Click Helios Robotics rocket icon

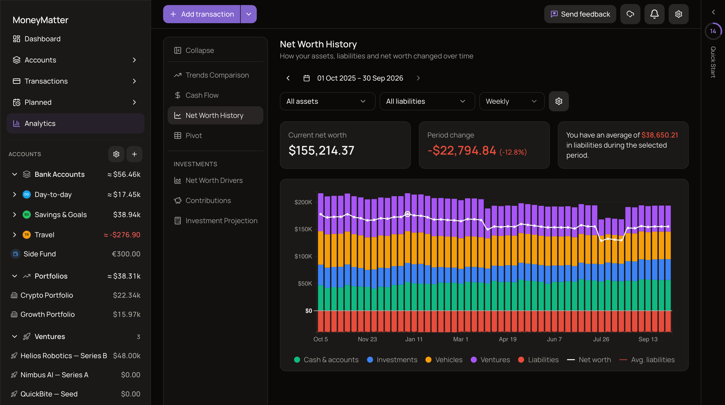click(14, 355)
